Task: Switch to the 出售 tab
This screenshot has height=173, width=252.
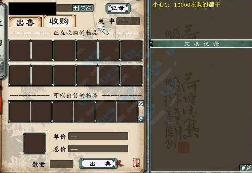Action: coord(25,22)
